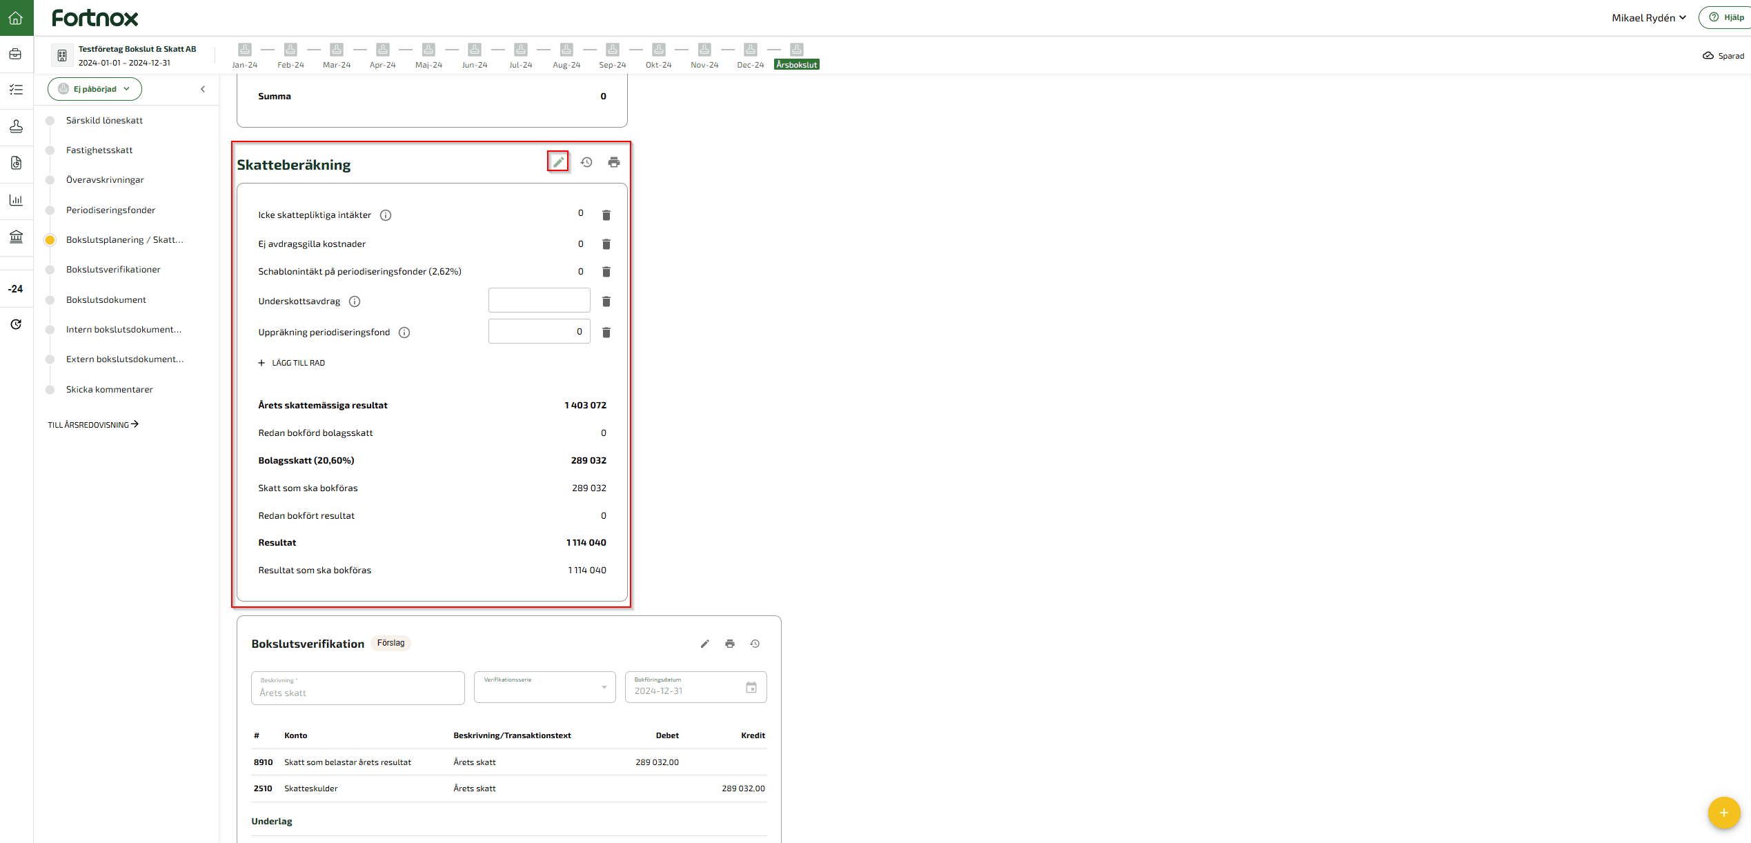Click the Sparad cloud status

[1723, 56]
